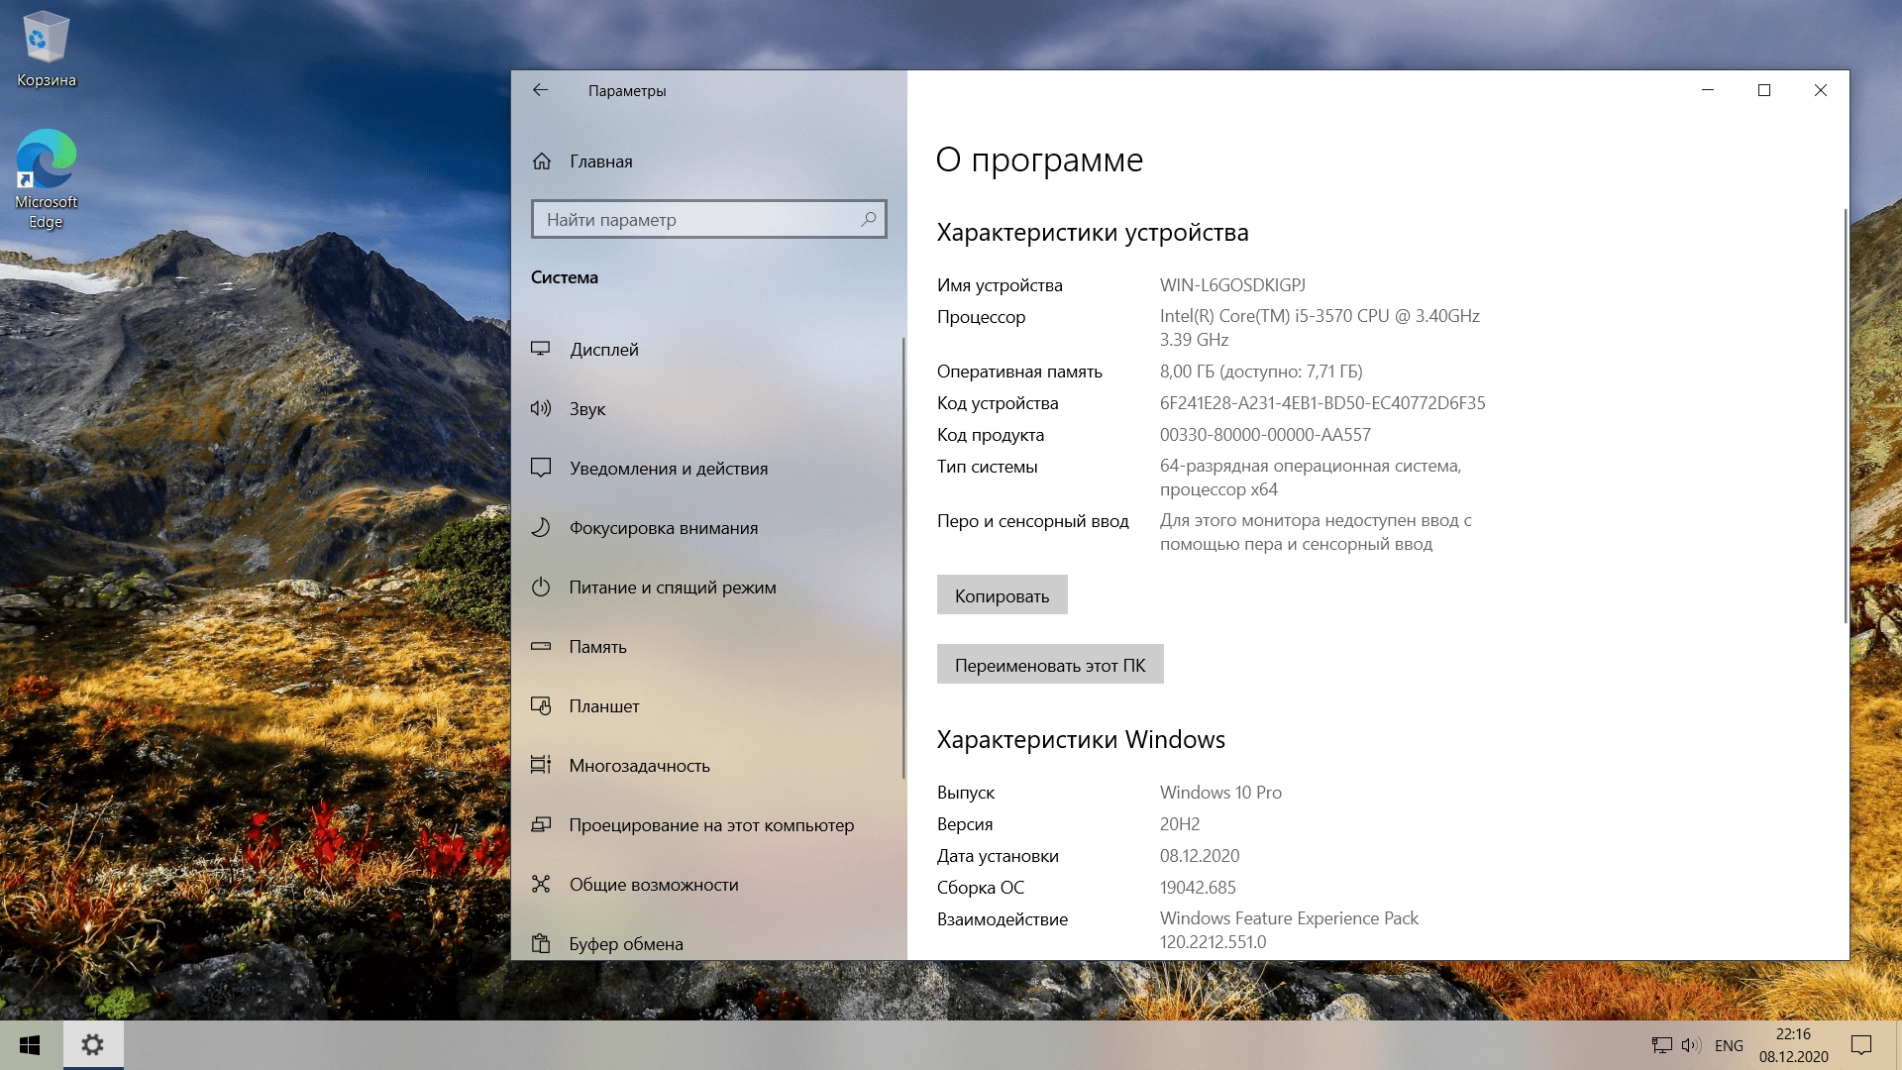1902x1070 pixels.
Task: Click the 8,00 ГБ memory value
Action: (x=1261, y=372)
